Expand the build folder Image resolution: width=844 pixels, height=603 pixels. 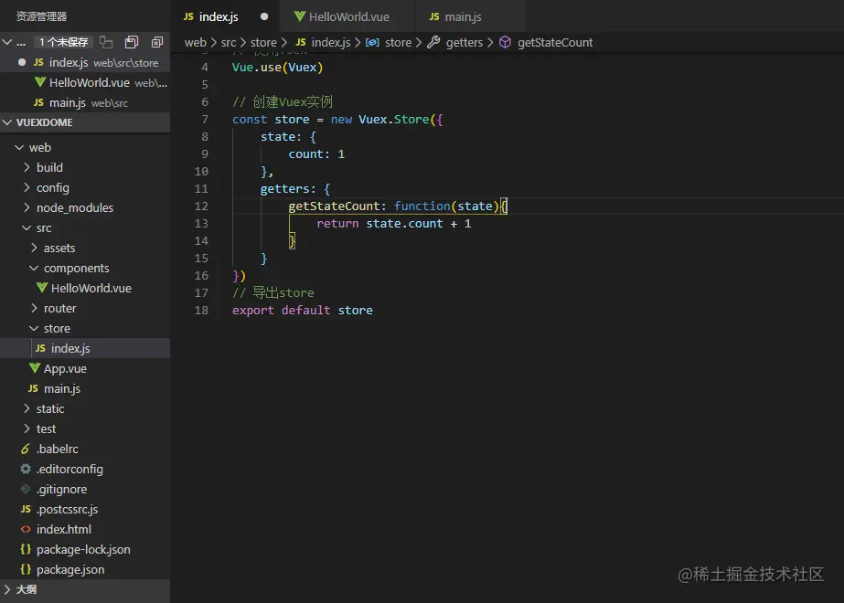coord(27,167)
